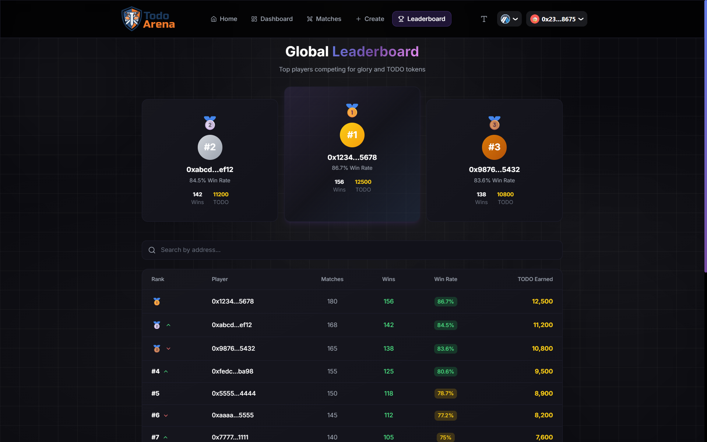
Task: Open the Home nav item
Action: tap(224, 19)
